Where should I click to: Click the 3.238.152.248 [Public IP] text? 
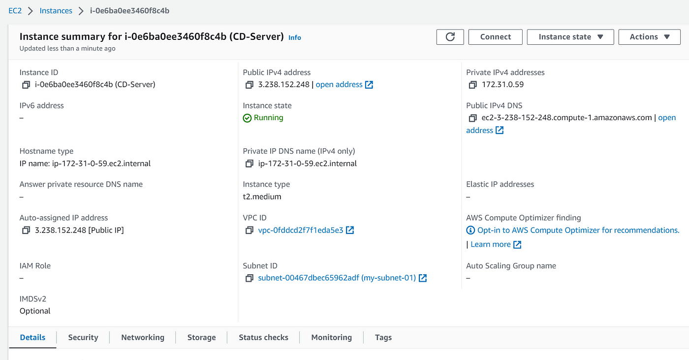(x=79, y=230)
